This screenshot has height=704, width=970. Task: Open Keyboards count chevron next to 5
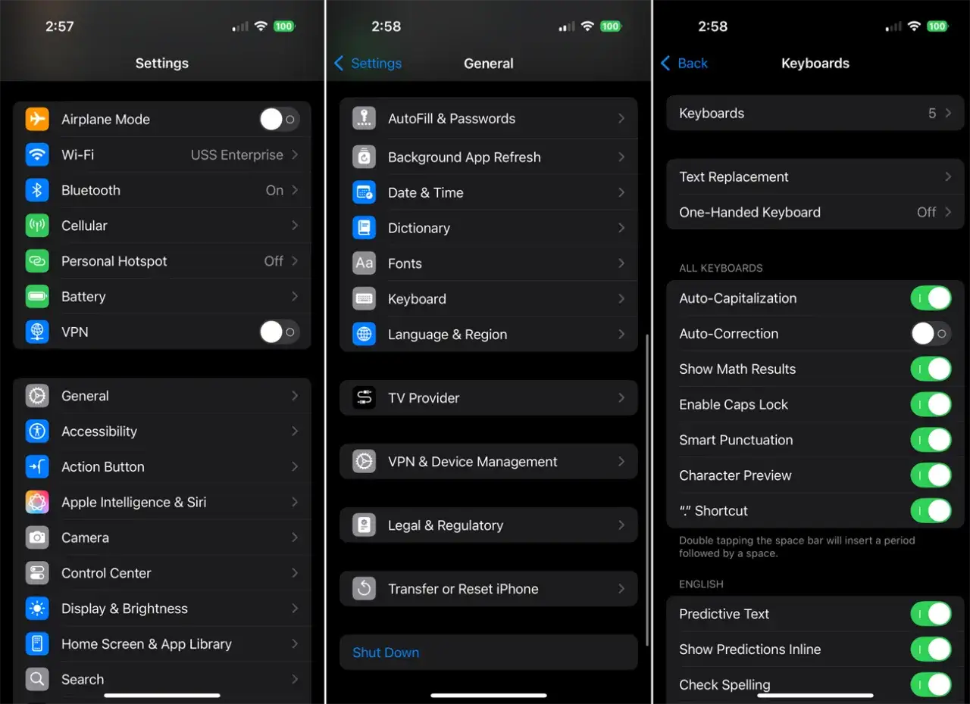click(x=948, y=113)
